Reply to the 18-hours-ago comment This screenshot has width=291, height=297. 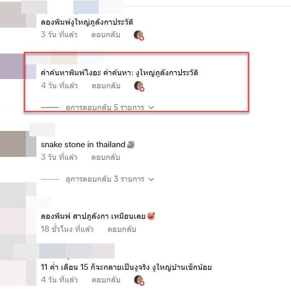click(x=122, y=229)
